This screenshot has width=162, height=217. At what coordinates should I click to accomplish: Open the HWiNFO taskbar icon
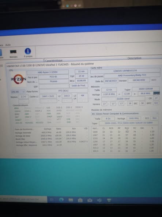point(109,200)
